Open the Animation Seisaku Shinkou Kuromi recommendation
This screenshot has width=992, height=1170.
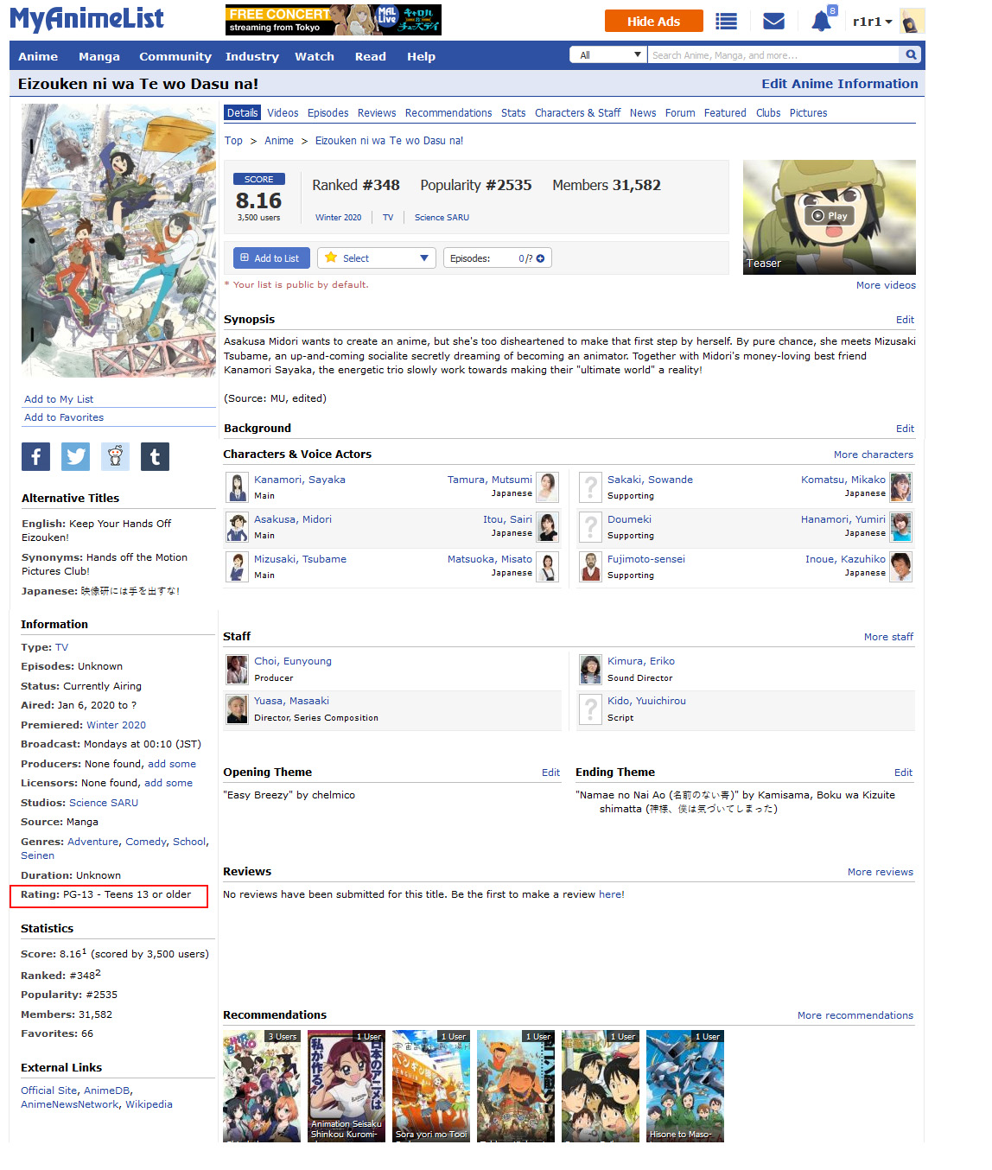click(346, 1086)
